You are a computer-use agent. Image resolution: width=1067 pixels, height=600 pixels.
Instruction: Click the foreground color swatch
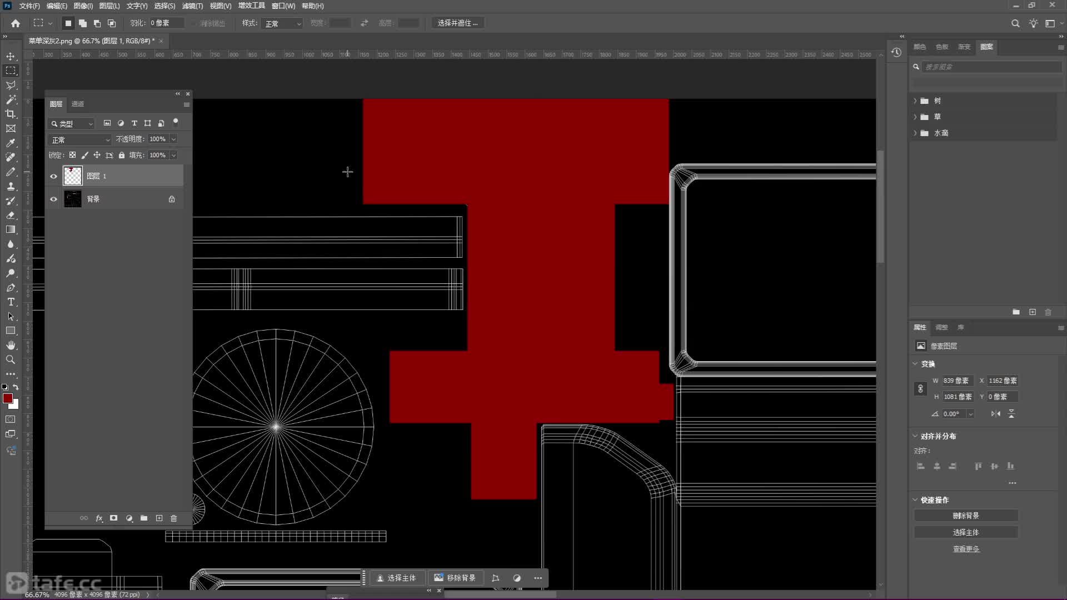[7, 398]
